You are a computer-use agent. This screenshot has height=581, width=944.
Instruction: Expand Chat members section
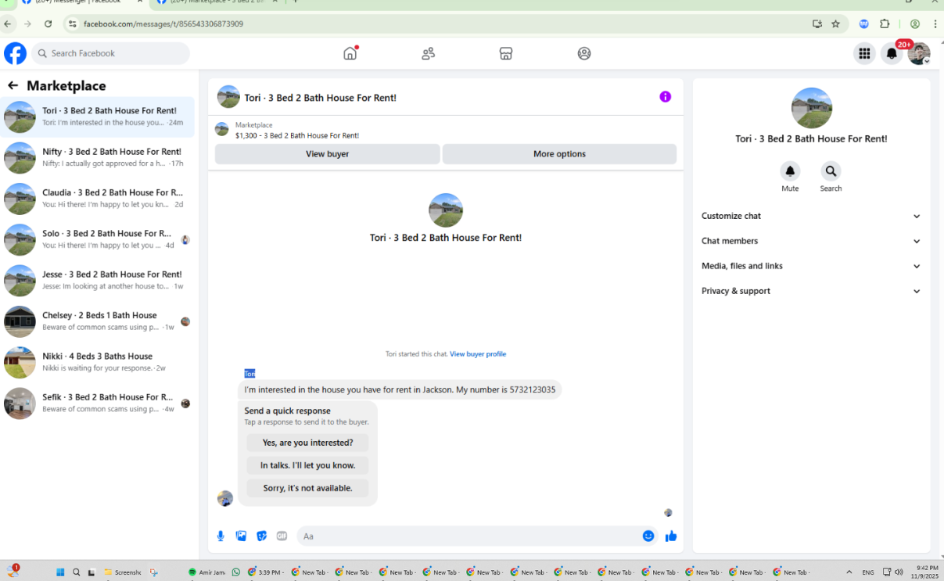[811, 241]
